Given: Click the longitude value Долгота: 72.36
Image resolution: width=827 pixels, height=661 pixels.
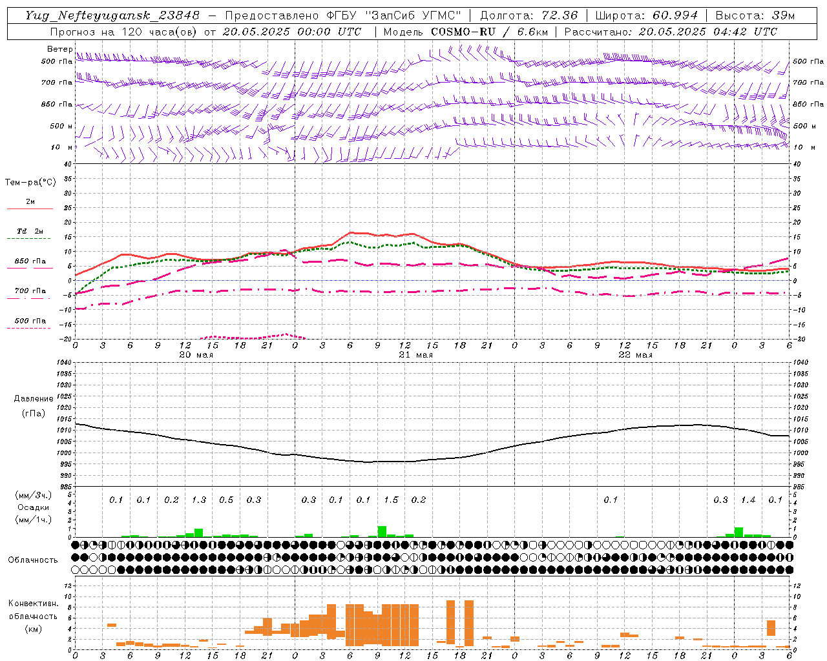Looking at the screenshot, I should click(529, 15).
